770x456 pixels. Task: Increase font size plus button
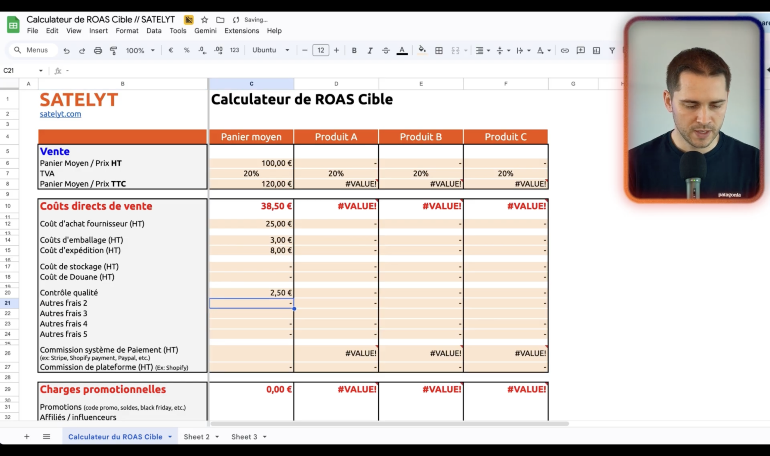pos(336,50)
